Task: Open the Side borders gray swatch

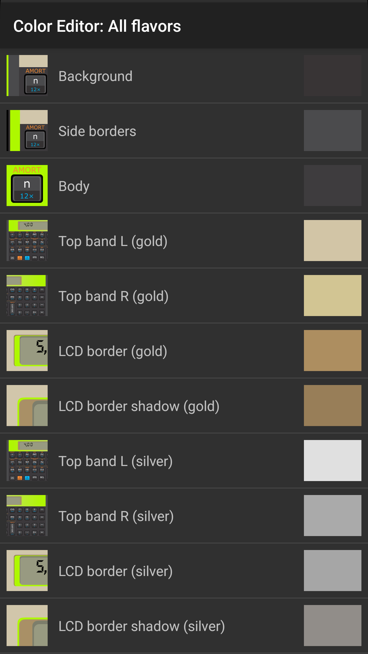Action: 333,131
